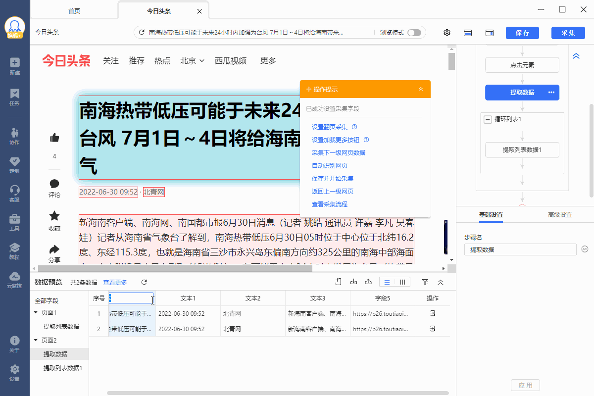The image size is (594, 396).
Task: Open the 北京 dropdown
Action: [192, 60]
